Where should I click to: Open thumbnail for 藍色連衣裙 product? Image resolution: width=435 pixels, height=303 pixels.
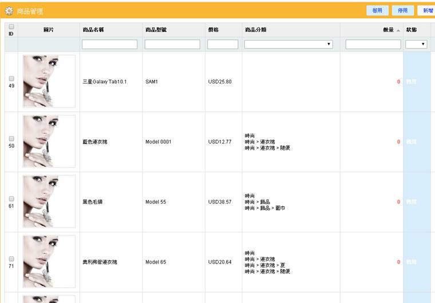click(49, 141)
